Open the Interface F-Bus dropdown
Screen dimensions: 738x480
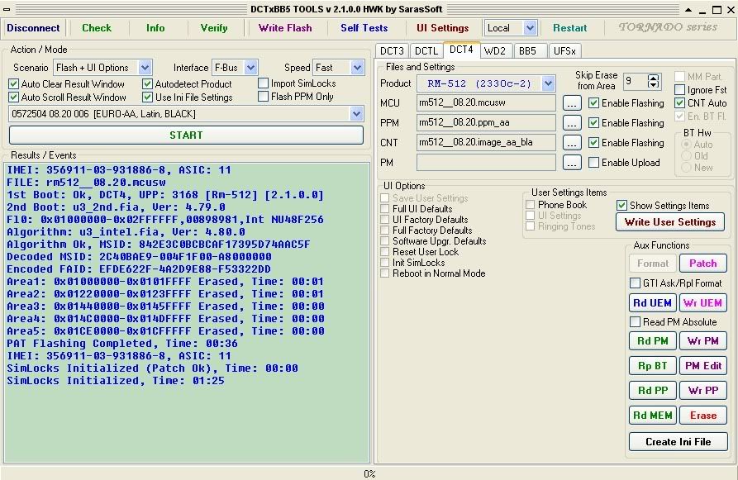click(x=251, y=67)
